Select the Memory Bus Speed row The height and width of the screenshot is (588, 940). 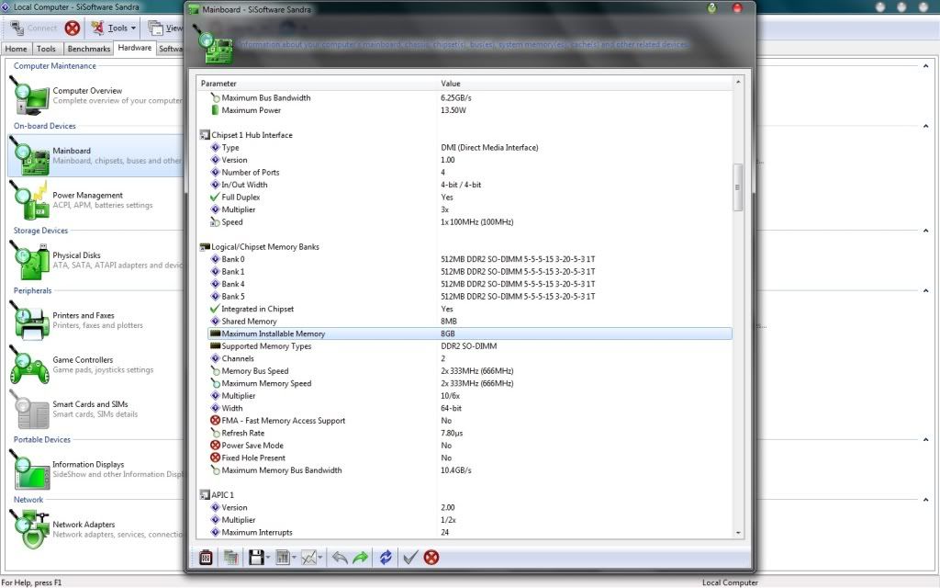(x=470, y=371)
